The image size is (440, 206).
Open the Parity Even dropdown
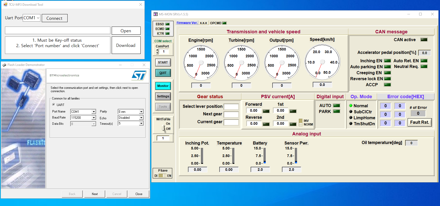(141, 112)
